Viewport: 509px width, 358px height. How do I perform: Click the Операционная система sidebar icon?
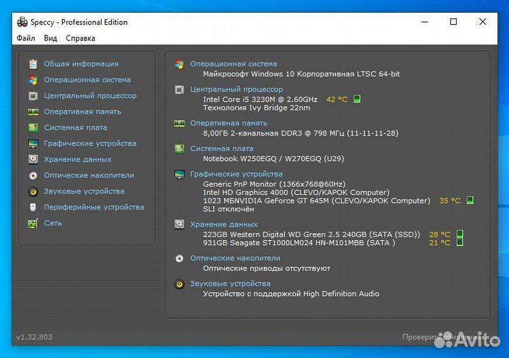[x=33, y=80]
